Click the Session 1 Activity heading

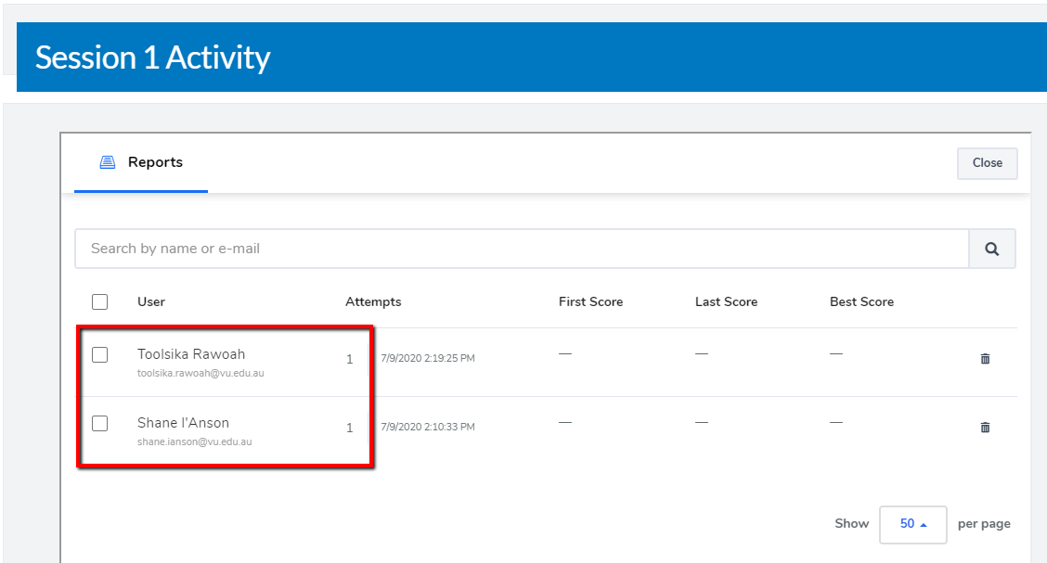coord(153,58)
